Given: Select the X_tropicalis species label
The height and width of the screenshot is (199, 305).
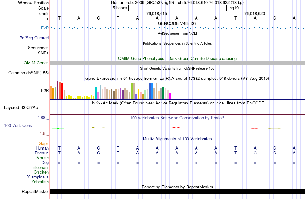Looking at the screenshot, I should [38, 177].
